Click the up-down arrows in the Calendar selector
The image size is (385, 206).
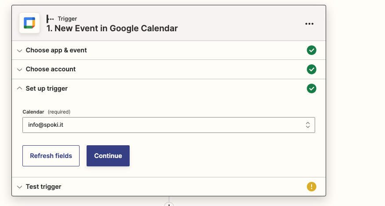click(308, 125)
